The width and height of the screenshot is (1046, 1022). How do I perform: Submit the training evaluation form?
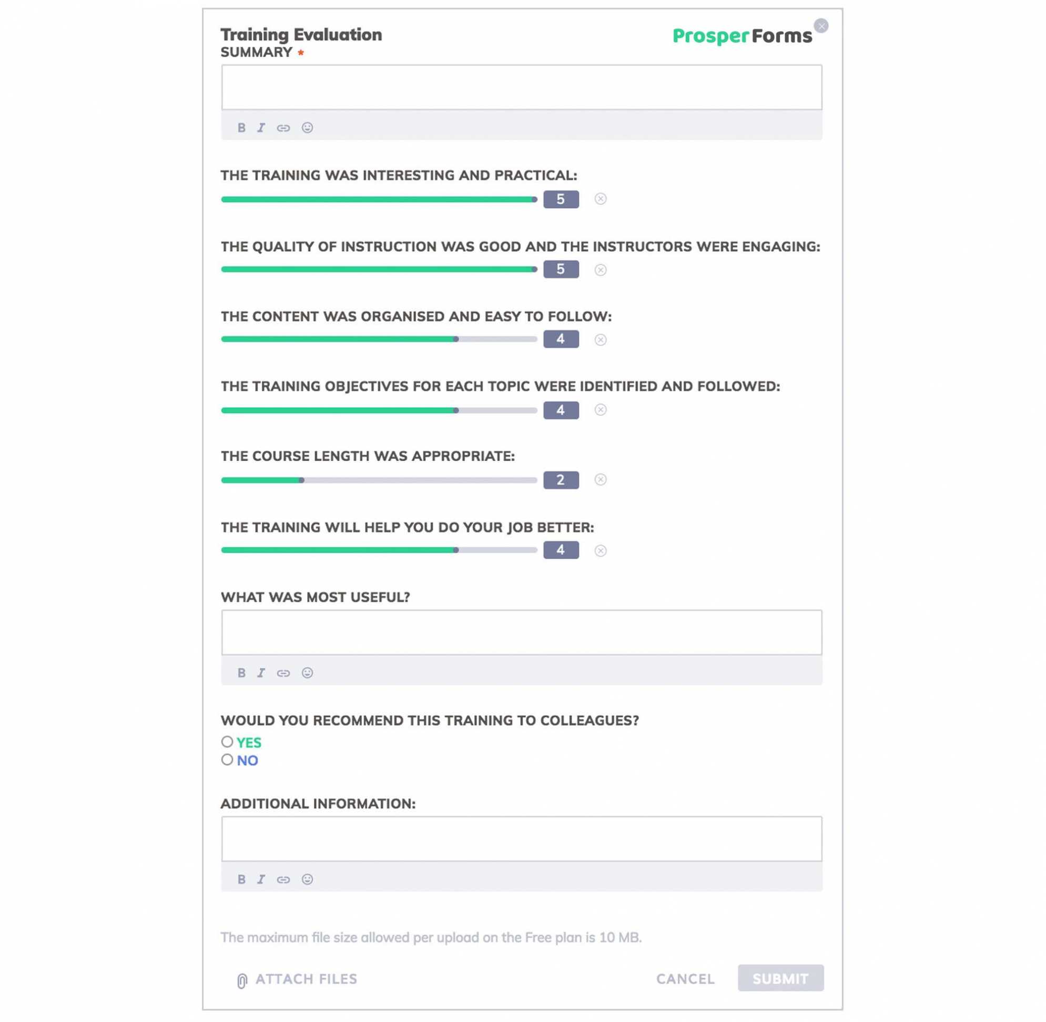pyautogui.click(x=780, y=978)
